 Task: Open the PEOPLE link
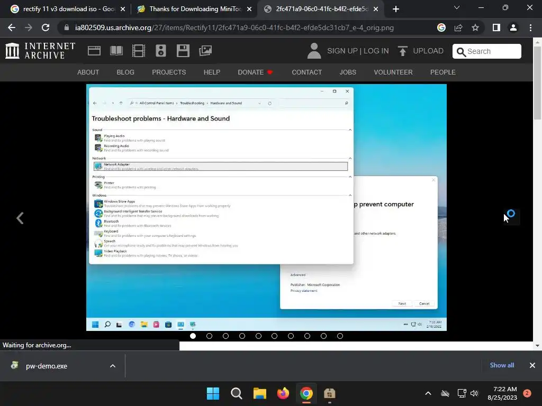[x=443, y=72]
